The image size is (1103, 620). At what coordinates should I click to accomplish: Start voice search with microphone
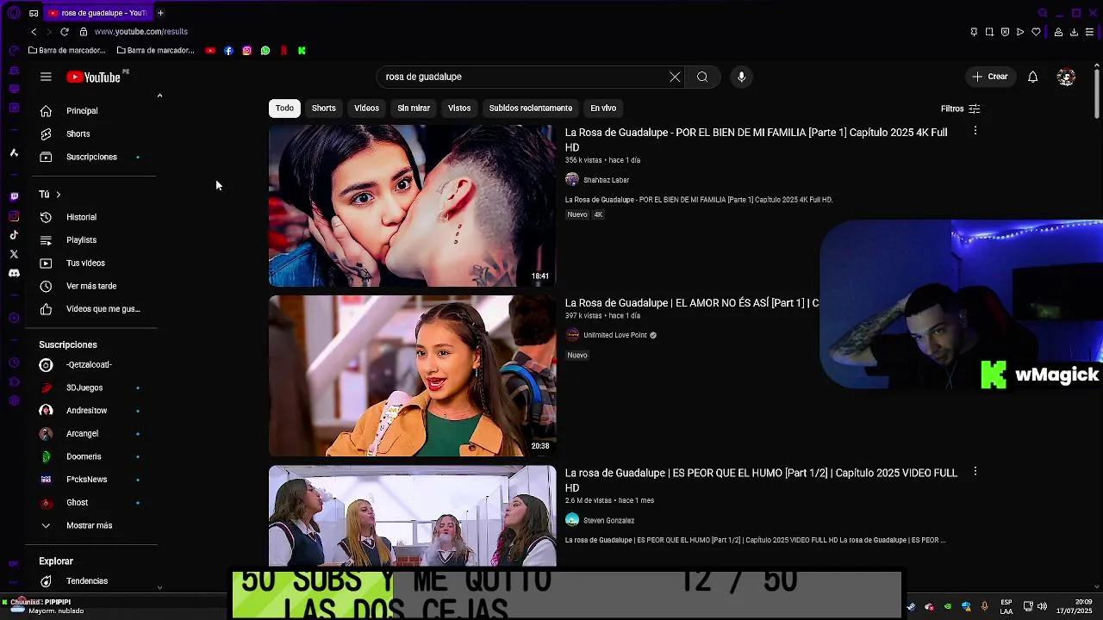[741, 77]
